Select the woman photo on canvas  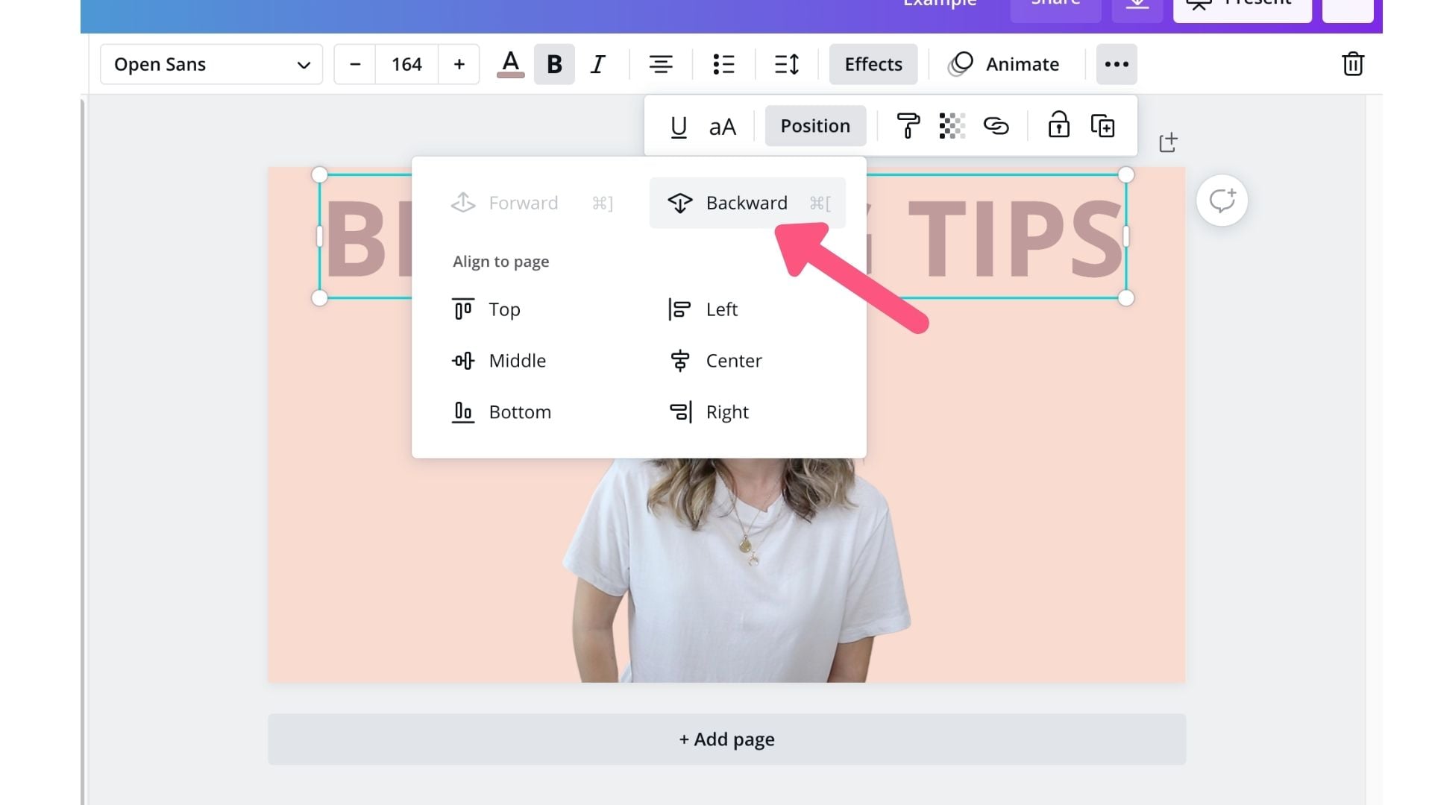(737, 570)
